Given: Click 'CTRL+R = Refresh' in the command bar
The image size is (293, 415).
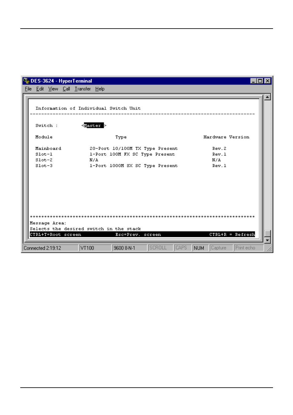Looking at the screenshot, I should pyautogui.click(x=232, y=235).
